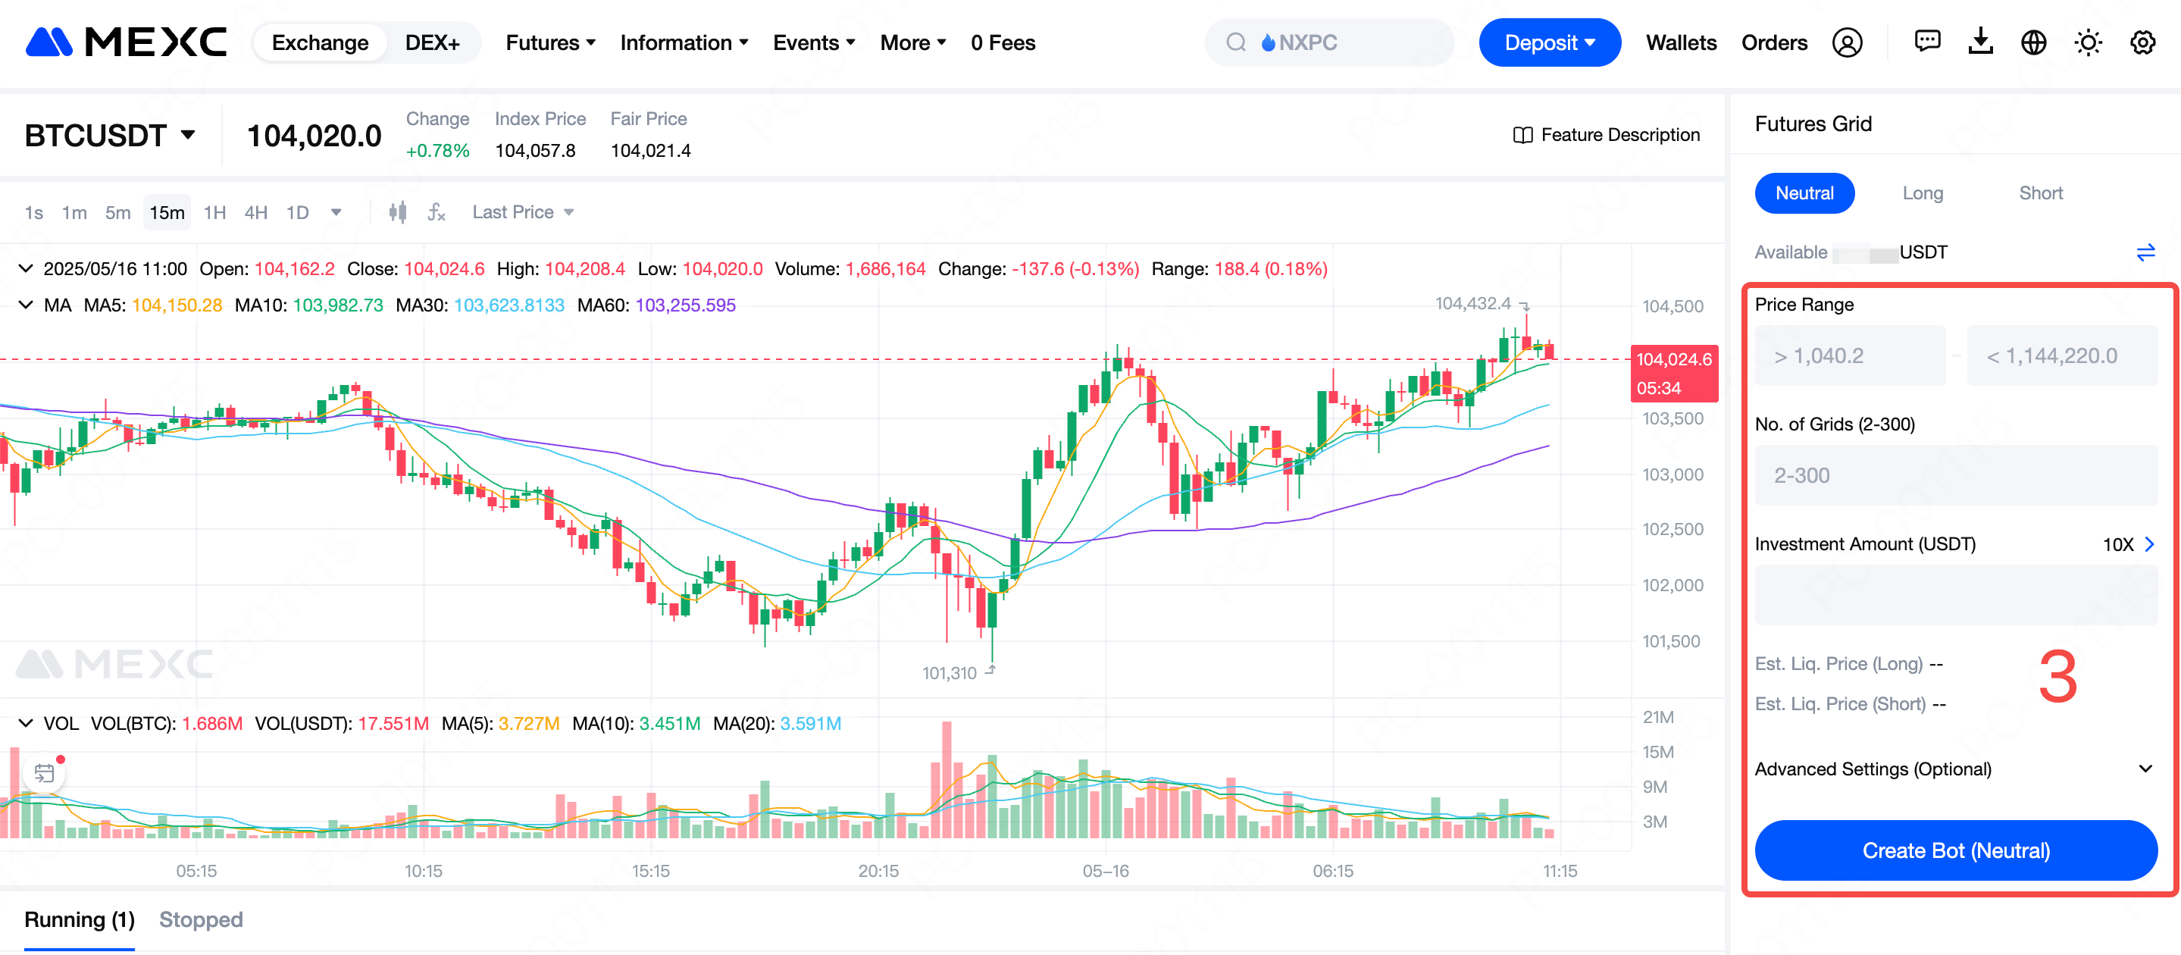Open the BTCUSDT pair dropdown
Image resolution: width=2181 pixels, height=955 pixels.
110,136
